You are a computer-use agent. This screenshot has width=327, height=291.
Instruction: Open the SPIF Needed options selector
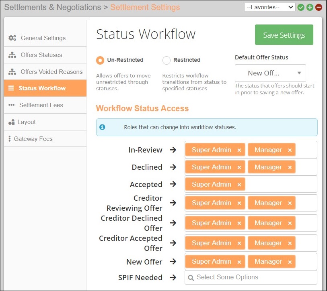(250, 277)
